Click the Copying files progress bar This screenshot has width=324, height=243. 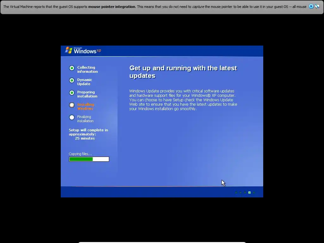[89, 159]
